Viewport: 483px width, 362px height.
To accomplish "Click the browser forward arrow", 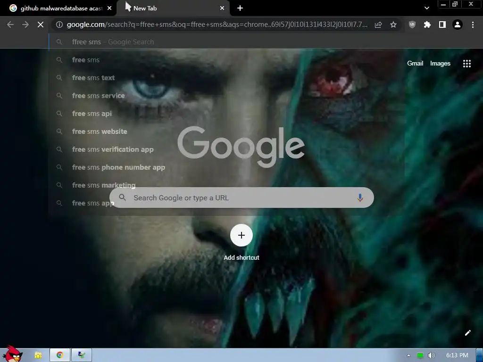I will click(x=25, y=25).
